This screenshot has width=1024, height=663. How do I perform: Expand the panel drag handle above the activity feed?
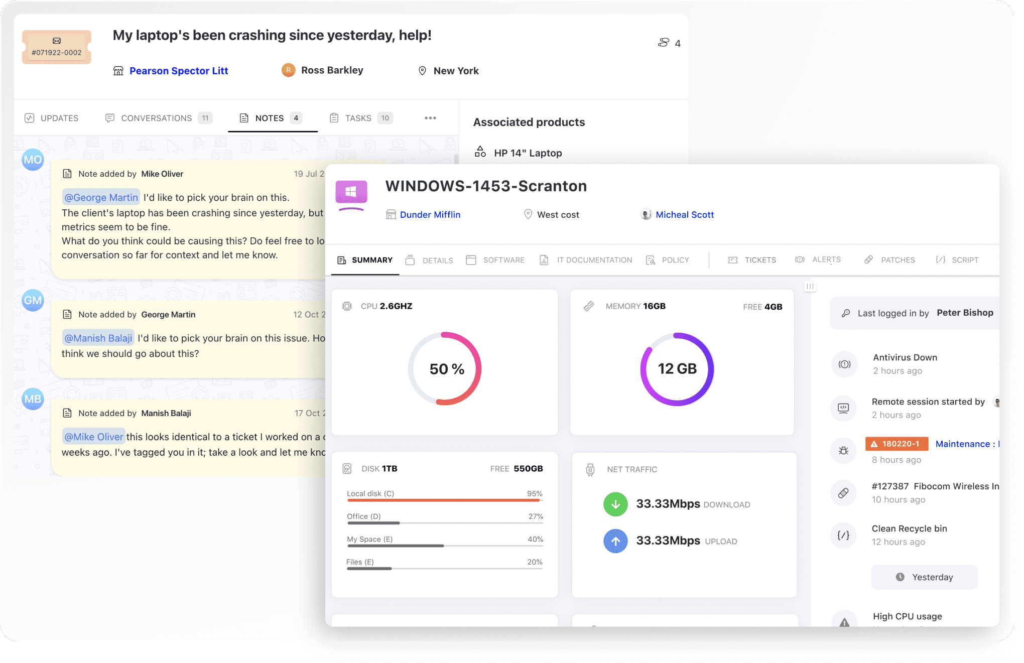(x=810, y=286)
